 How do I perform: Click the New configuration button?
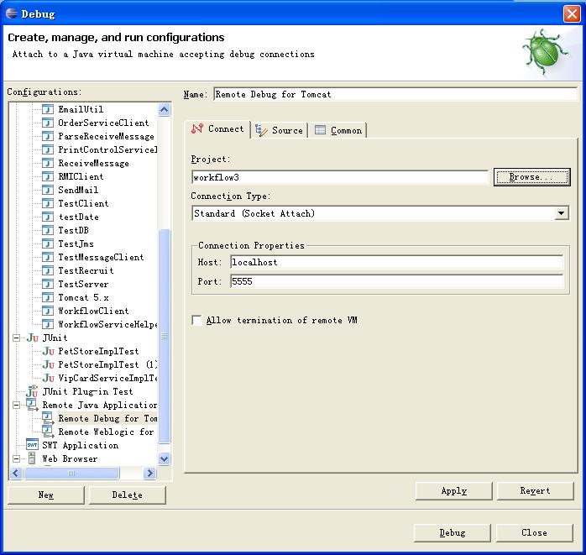(x=46, y=495)
